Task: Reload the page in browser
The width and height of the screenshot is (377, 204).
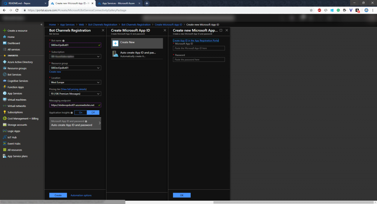Action: [17, 10]
